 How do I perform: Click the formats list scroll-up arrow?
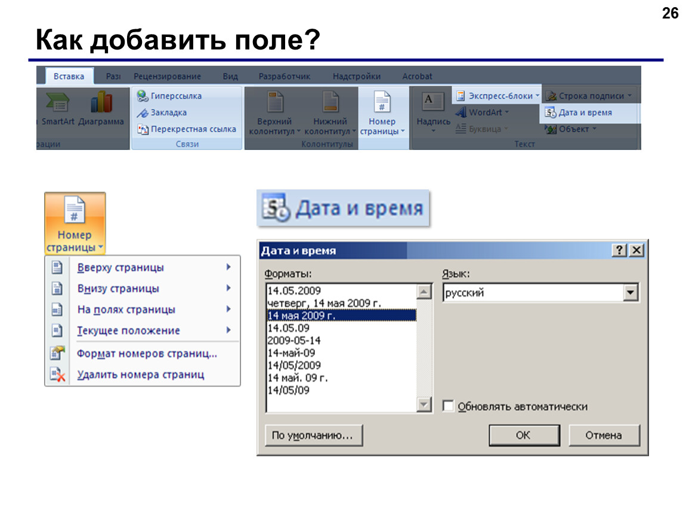[424, 291]
